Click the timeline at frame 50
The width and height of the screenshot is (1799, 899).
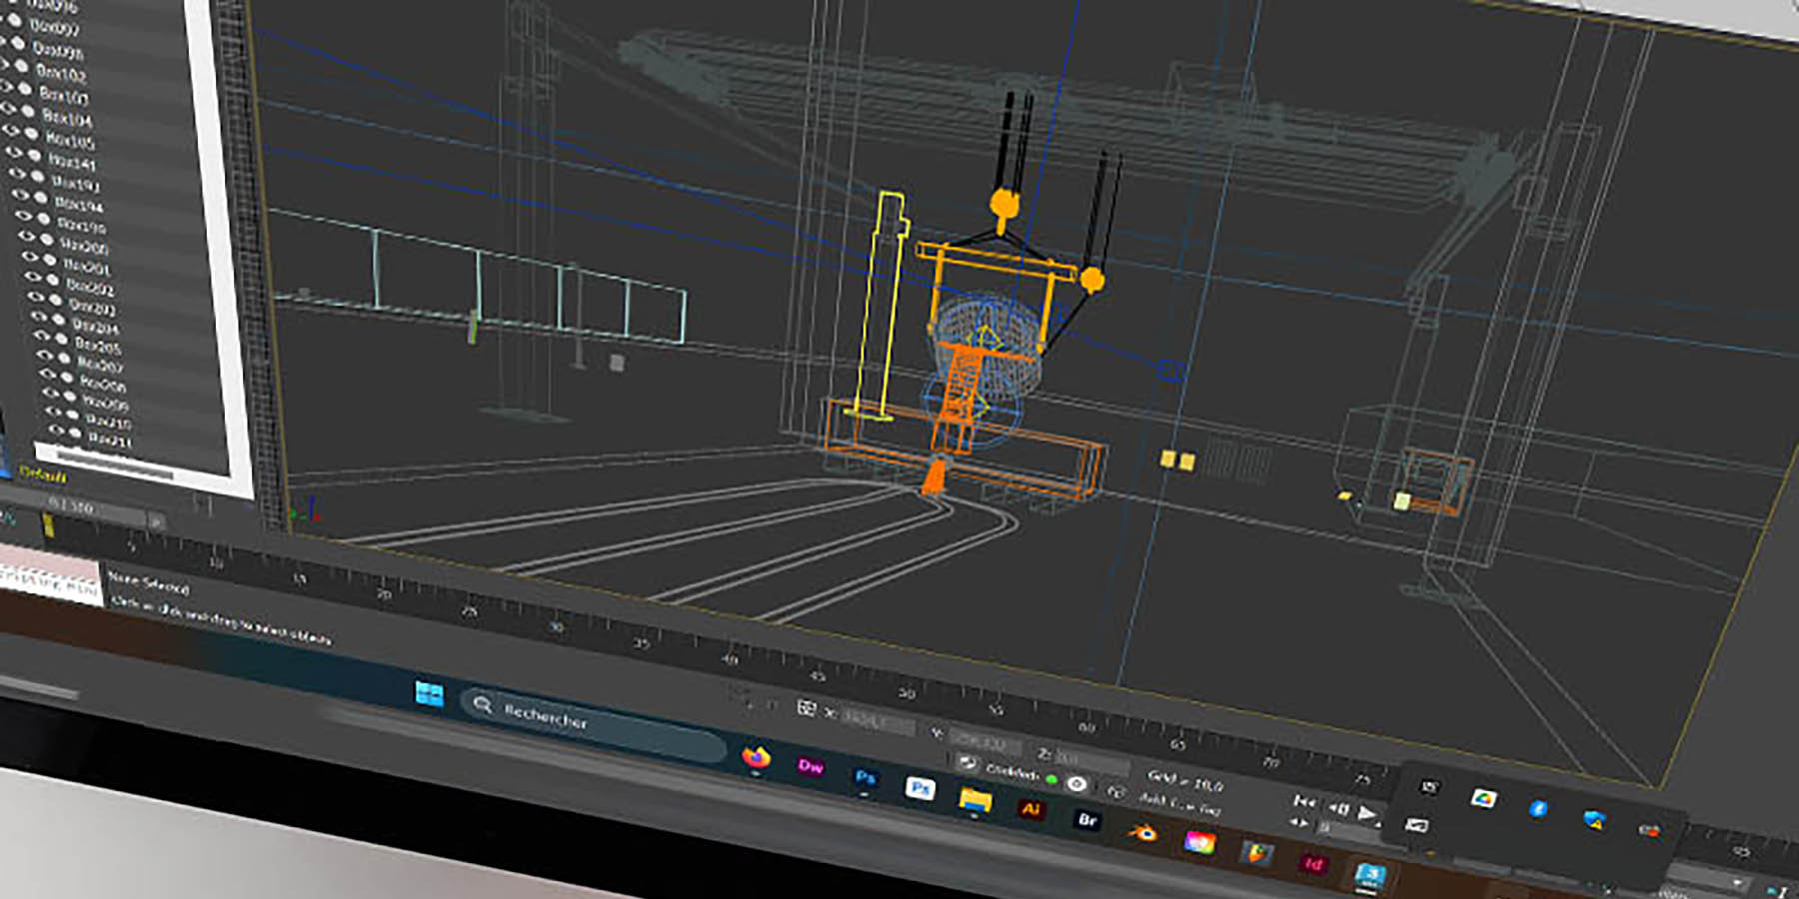pyautogui.click(x=906, y=692)
